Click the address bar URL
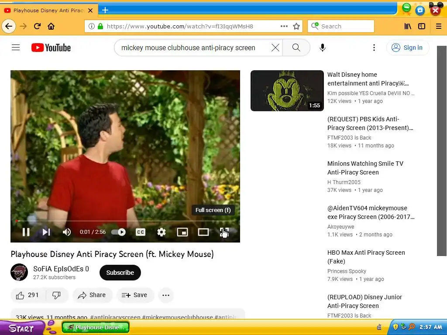 [180, 26]
